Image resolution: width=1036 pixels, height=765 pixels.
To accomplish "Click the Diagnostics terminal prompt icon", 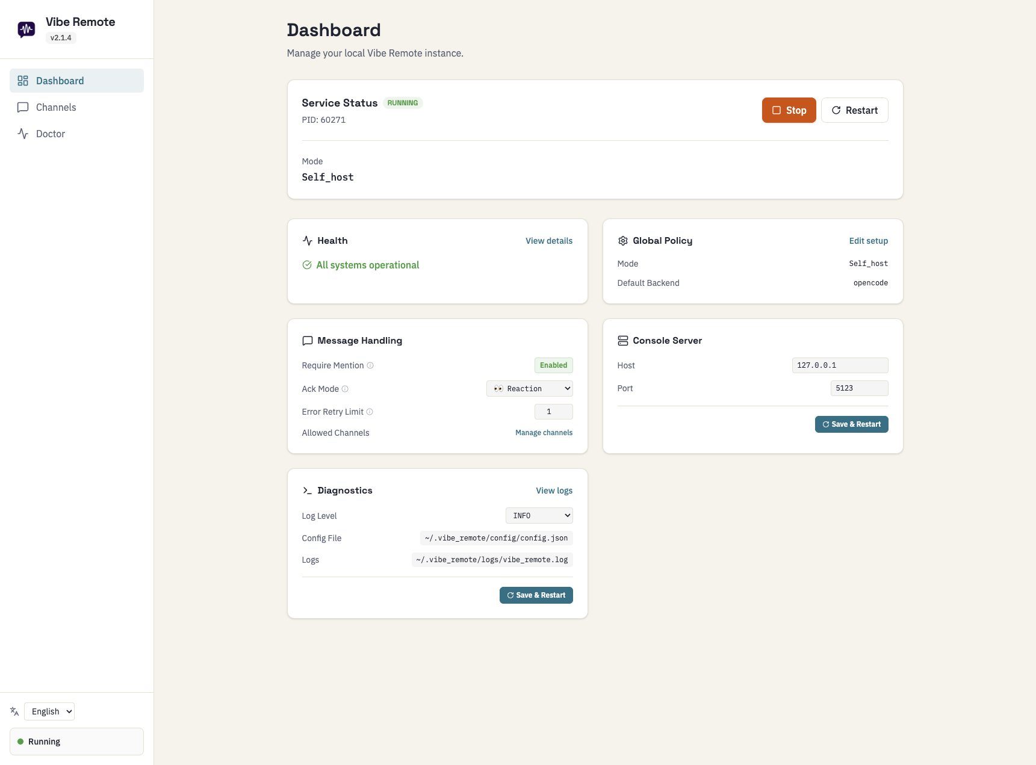I will point(307,490).
